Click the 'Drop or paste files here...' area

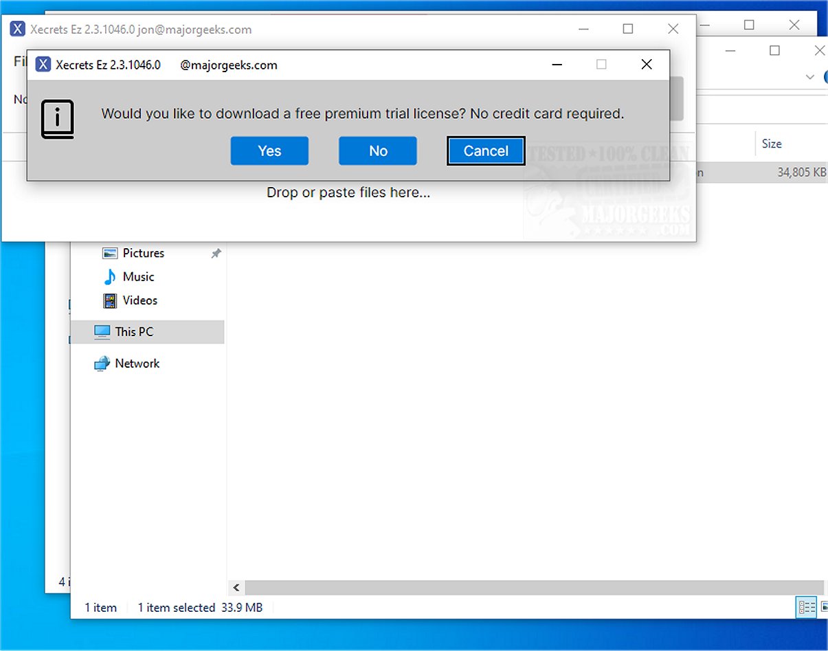pyautogui.click(x=348, y=193)
